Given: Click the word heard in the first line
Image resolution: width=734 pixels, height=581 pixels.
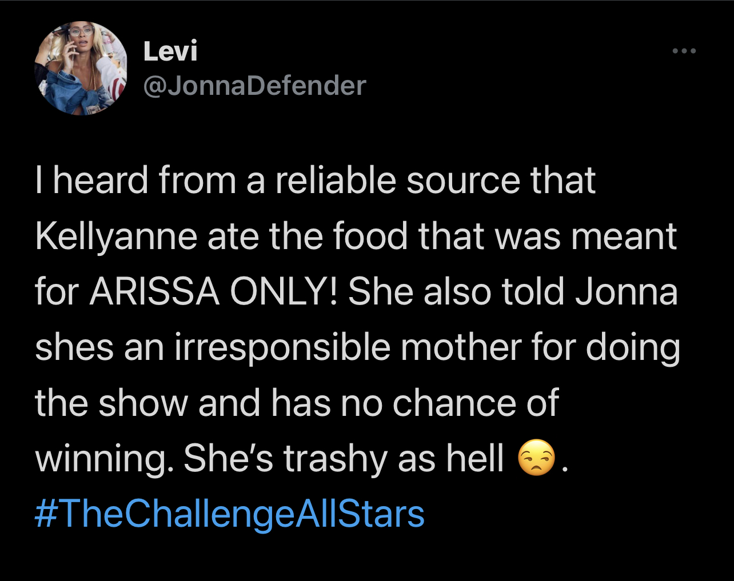Looking at the screenshot, I should coord(101,181).
